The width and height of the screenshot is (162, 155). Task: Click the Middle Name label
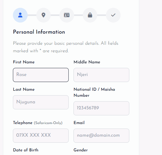(87, 62)
